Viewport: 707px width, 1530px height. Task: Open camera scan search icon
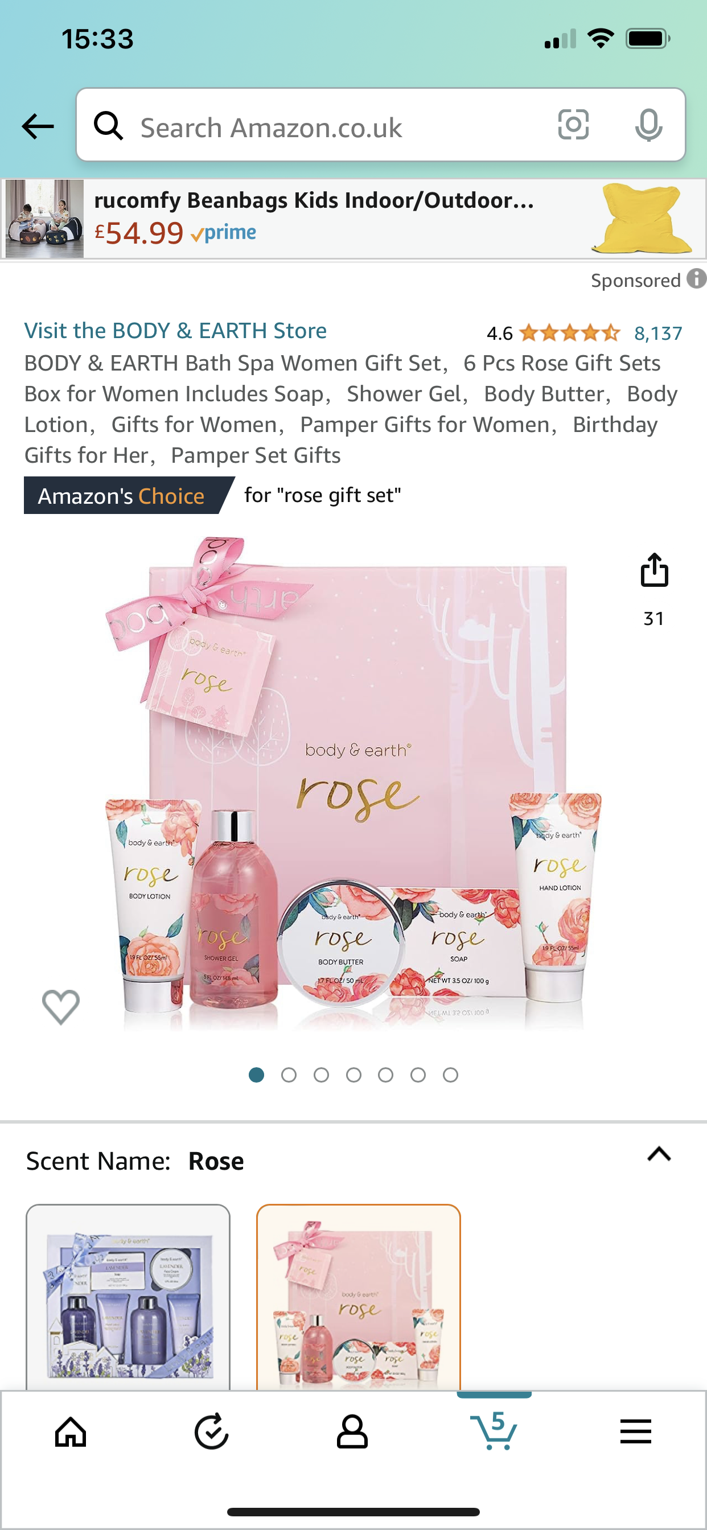click(x=573, y=125)
